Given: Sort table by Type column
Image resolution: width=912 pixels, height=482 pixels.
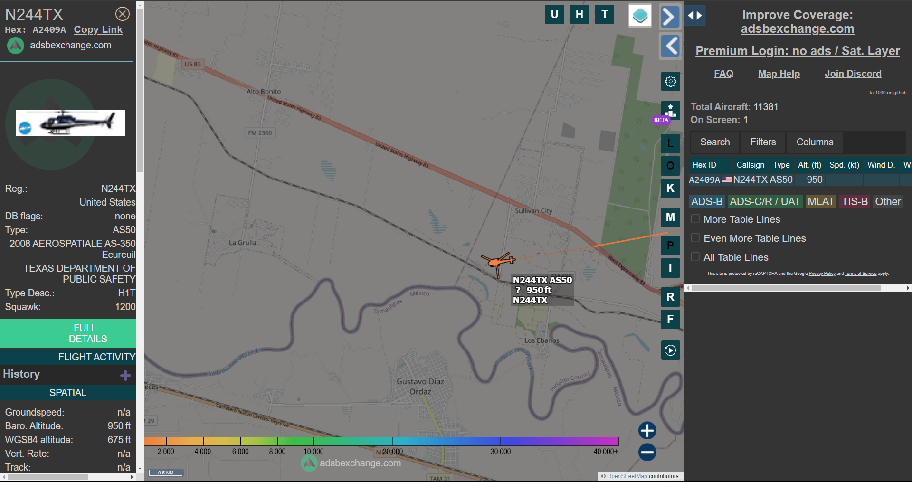Looking at the screenshot, I should pos(781,165).
